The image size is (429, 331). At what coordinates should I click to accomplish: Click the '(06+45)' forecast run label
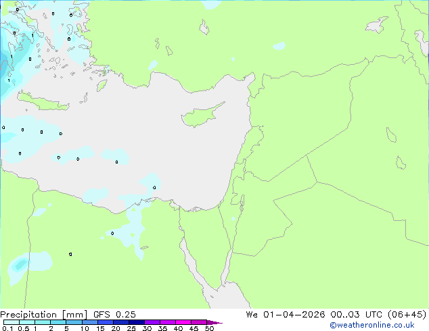[x=407, y=315]
